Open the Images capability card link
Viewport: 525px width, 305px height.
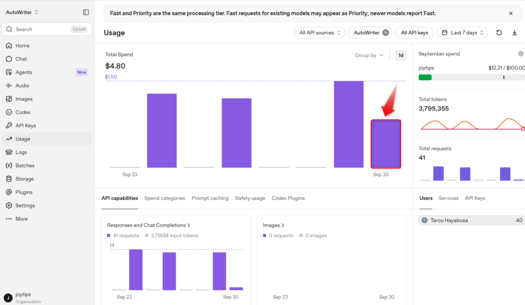click(x=274, y=225)
